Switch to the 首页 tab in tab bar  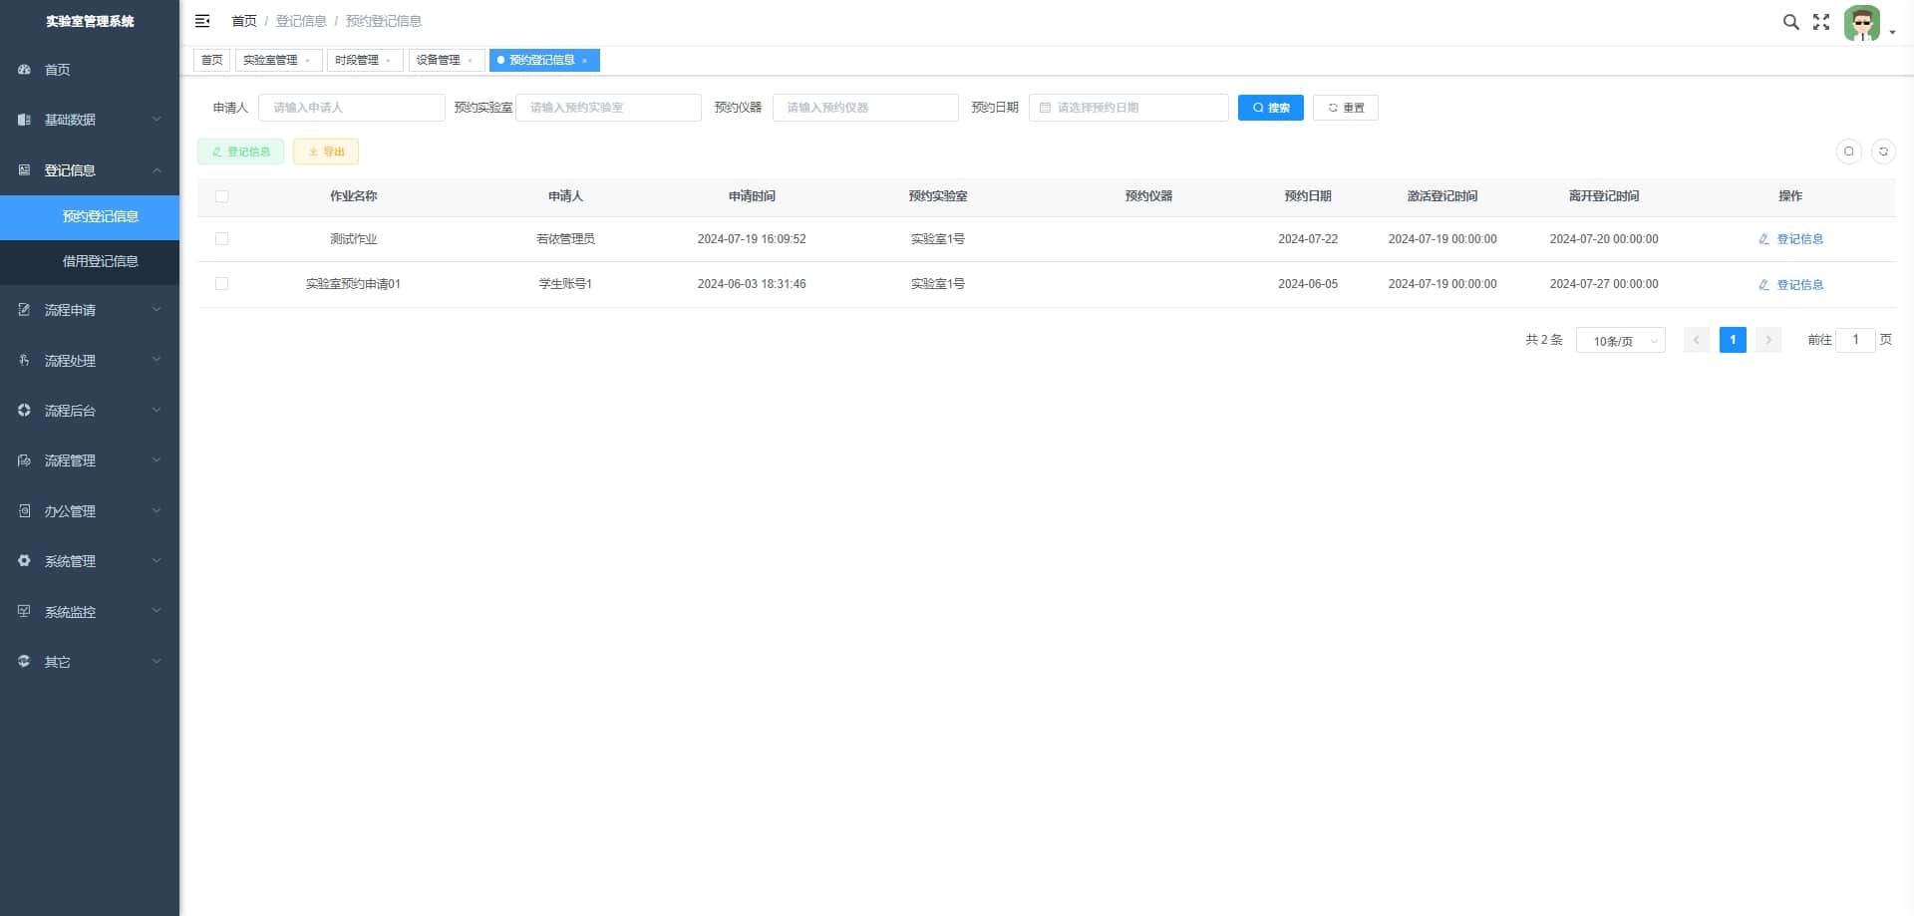coord(212,61)
